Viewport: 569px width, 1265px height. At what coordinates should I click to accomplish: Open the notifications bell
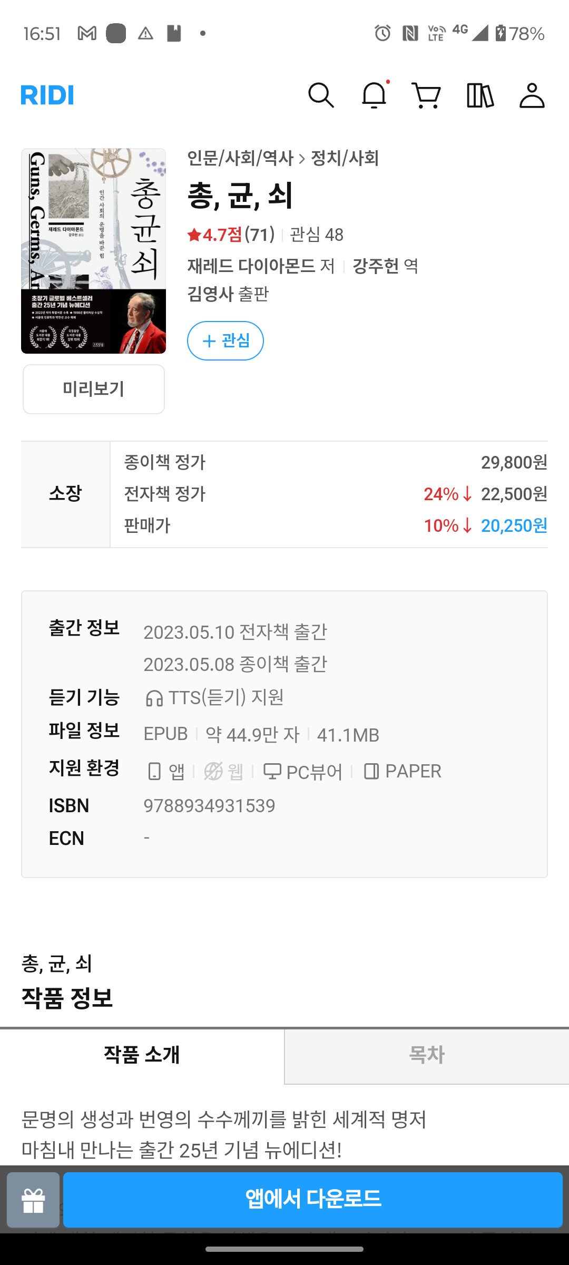(x=375, y=95)
